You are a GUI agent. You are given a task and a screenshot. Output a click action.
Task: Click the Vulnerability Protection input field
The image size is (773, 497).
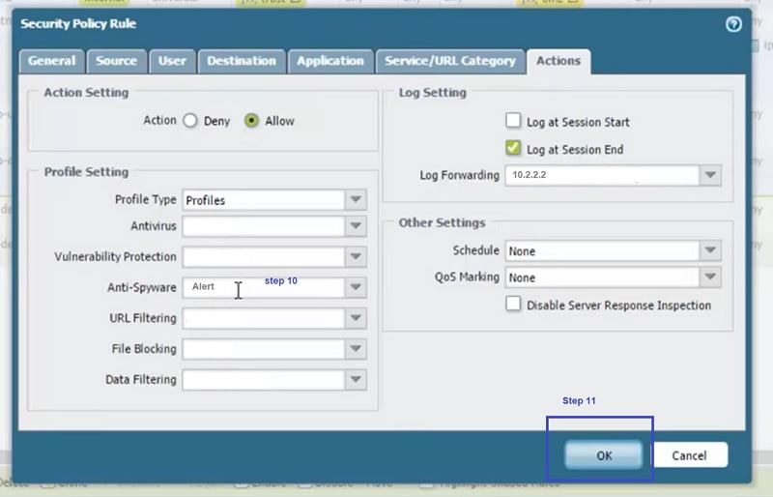click(264, 256)
